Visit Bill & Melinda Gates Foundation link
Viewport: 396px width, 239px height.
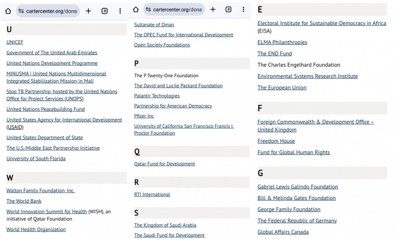[x=297, y=198]
